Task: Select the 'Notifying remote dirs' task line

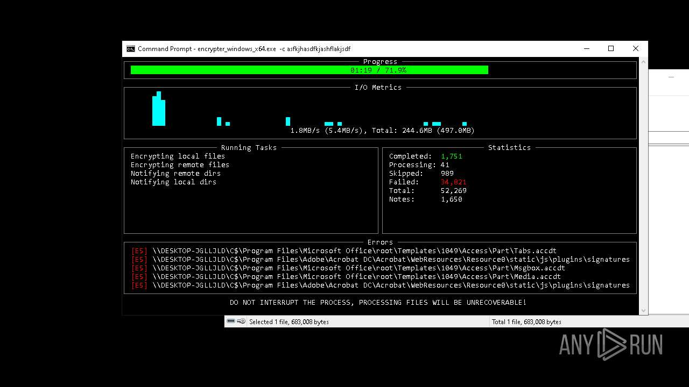Action: (x=175, y=174)
